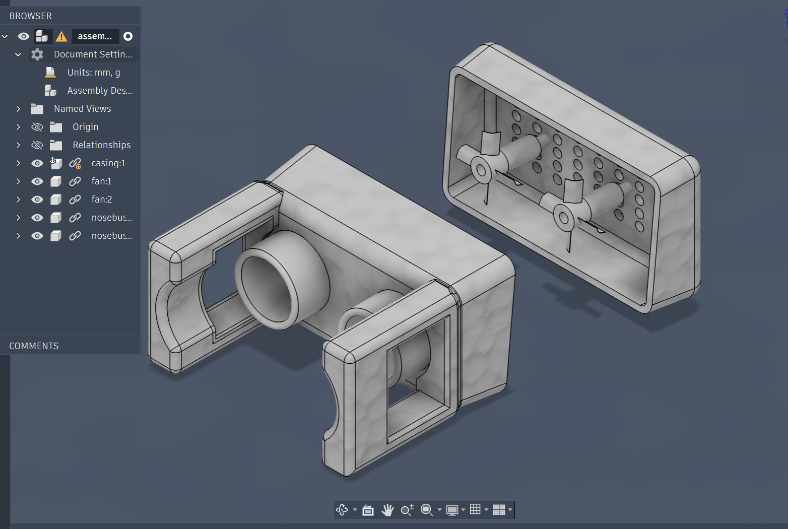Activate the Pan hand tool
This screenshot has height=529, width=788.
(387, 510)
